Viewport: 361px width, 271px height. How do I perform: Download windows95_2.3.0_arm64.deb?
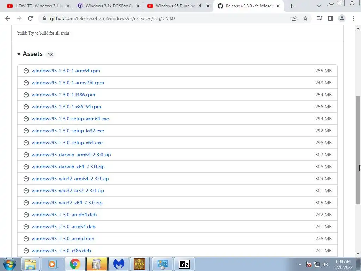[63, 227]
